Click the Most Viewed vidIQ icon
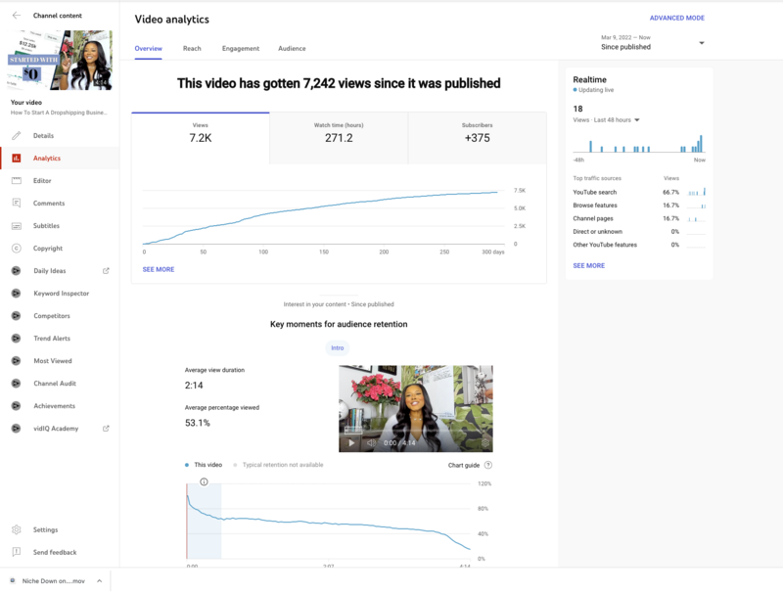Image resolution: width=783 pixels, height=594 pixels. pos(17,360)
